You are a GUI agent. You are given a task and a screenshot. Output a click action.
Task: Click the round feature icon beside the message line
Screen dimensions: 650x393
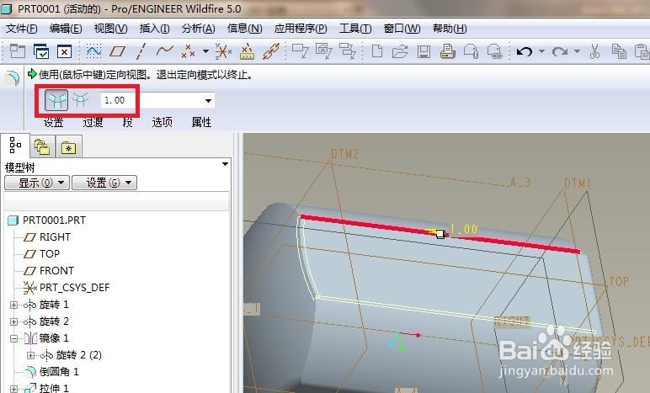click(x=12, y=78)
